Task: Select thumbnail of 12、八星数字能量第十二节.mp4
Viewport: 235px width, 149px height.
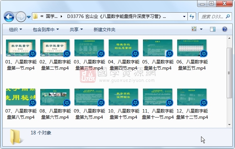Action: click(192, 97)
